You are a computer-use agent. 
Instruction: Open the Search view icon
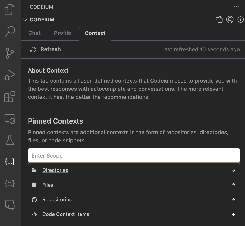tap(10, 31)
